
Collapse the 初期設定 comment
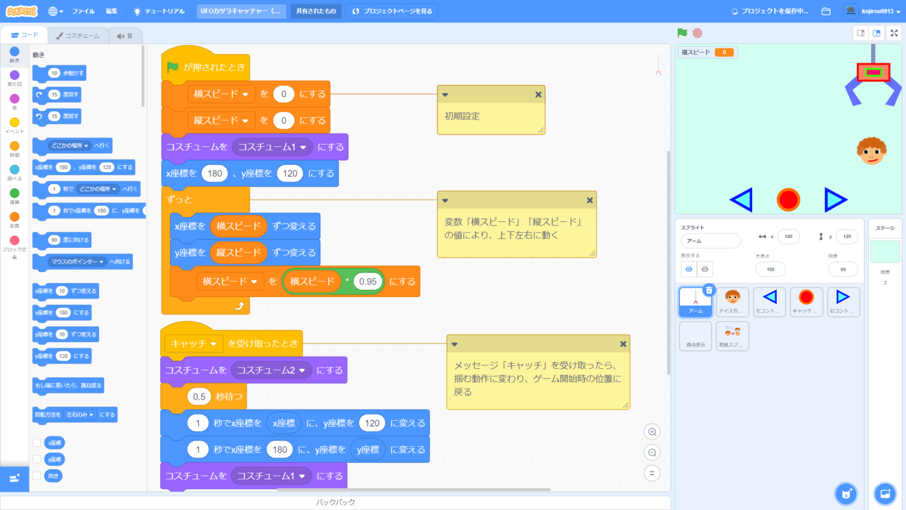[x=445, y=94]
